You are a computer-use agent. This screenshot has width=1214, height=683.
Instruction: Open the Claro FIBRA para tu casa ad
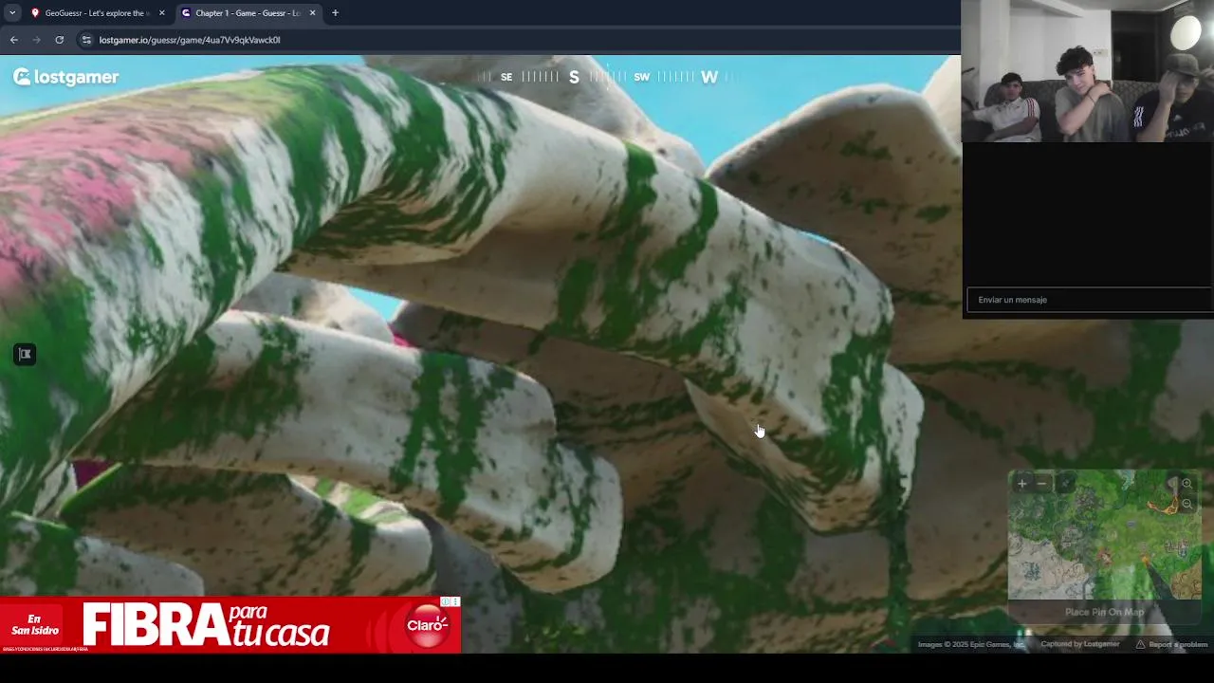point(230,625)
